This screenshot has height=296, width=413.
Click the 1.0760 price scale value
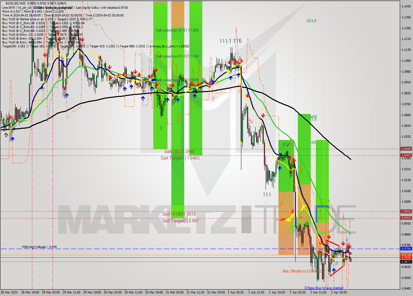click(x=406, y=104)
